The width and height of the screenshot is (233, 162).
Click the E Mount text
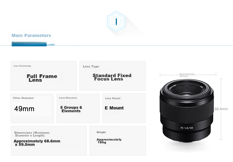(x=114, y=108)
